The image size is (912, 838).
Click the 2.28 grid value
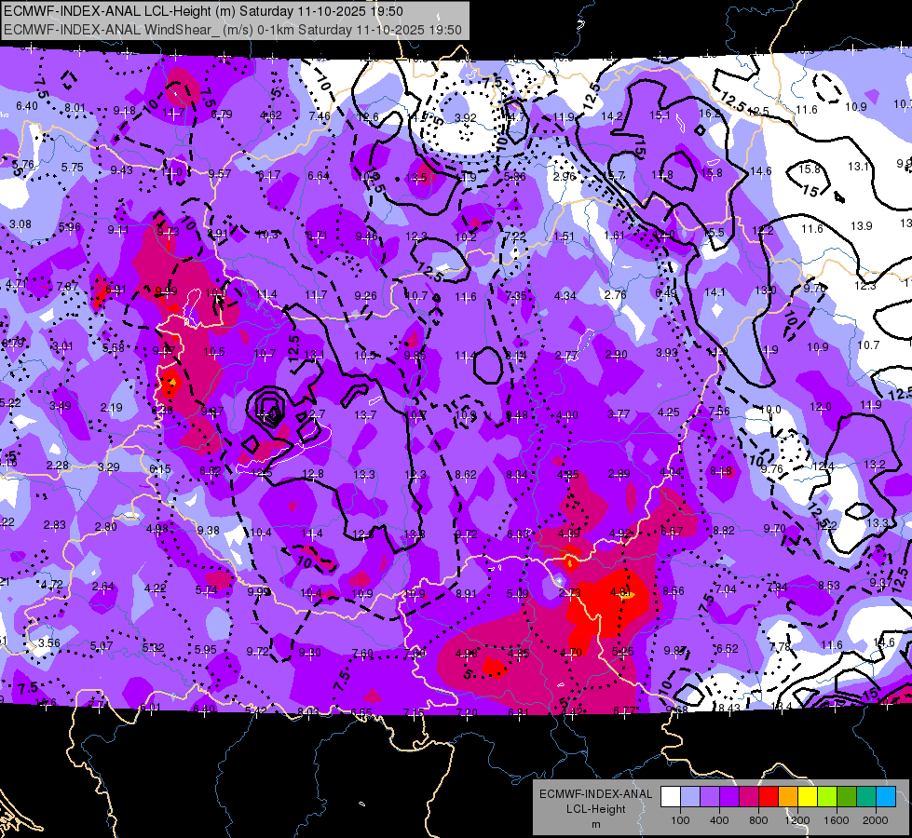tap(58, 466)
